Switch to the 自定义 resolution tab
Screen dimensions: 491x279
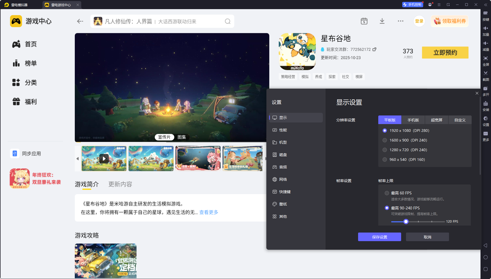(x=460, y=120)
